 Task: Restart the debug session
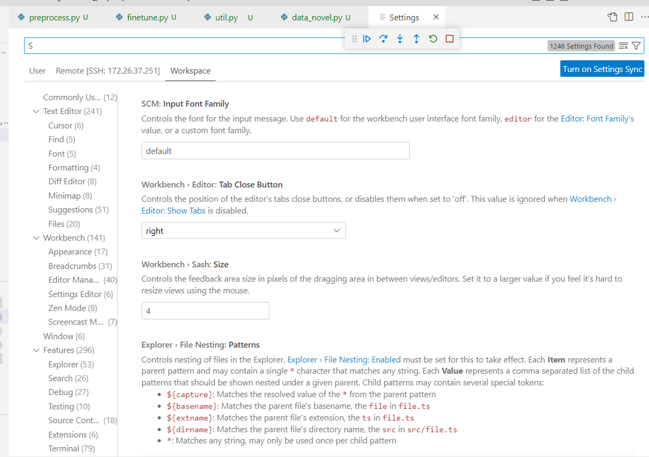pos(433,39)
